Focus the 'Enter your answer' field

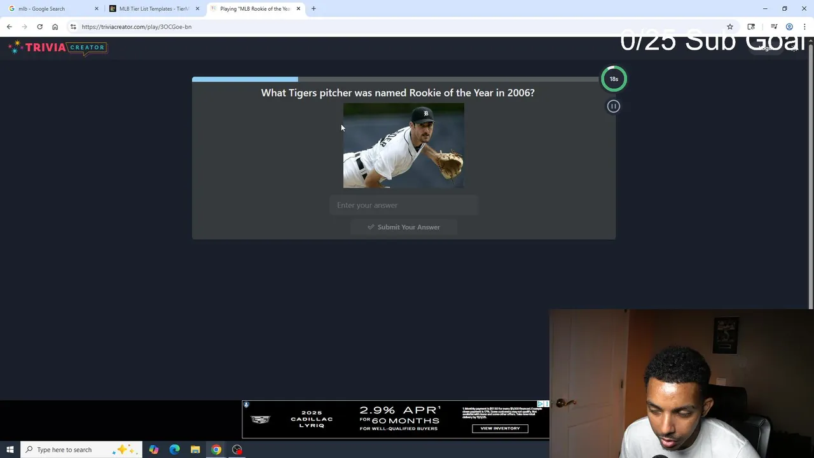point(404,205)
